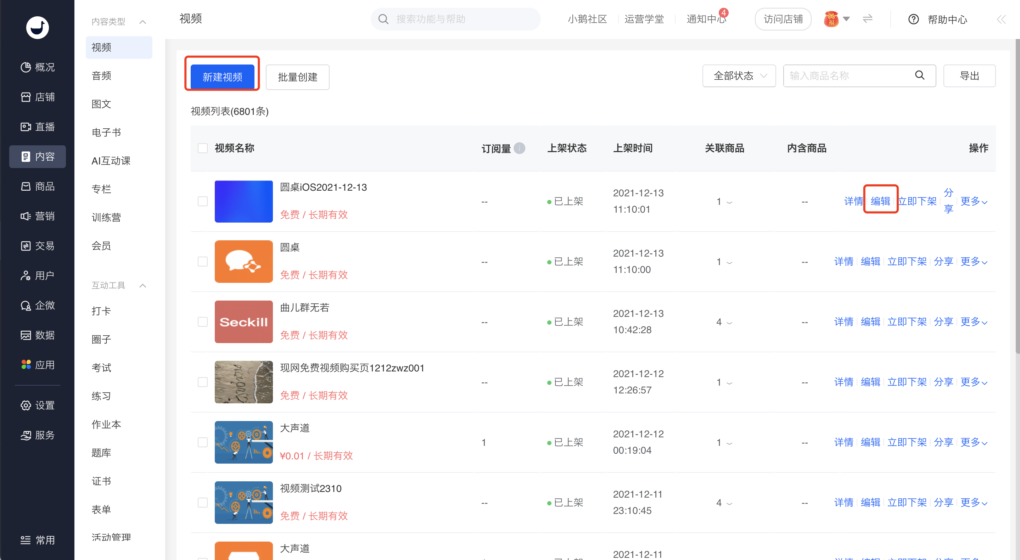Click the 搜索功能与帮助 search field

coord(455,19)
